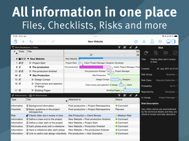189x141 pixels.
Task: Expand the Project Start row
Action: click(30, 63)
